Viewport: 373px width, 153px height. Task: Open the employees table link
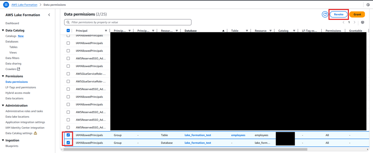tap(238, 135)
